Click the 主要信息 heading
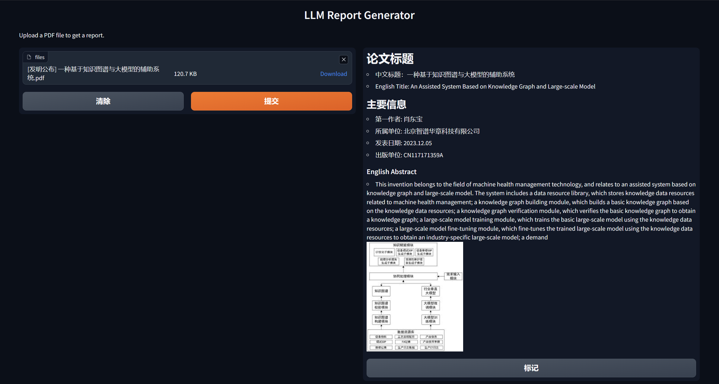Screen dimensions: 719x384 [x=387, y=105]
